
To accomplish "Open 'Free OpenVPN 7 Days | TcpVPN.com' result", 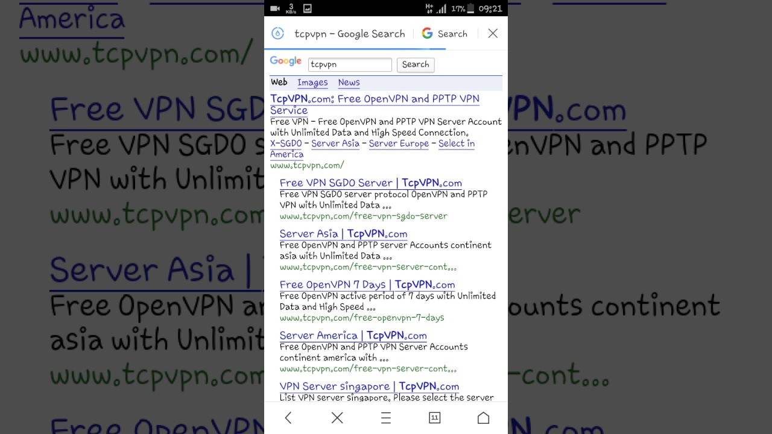I will [367, 285].
